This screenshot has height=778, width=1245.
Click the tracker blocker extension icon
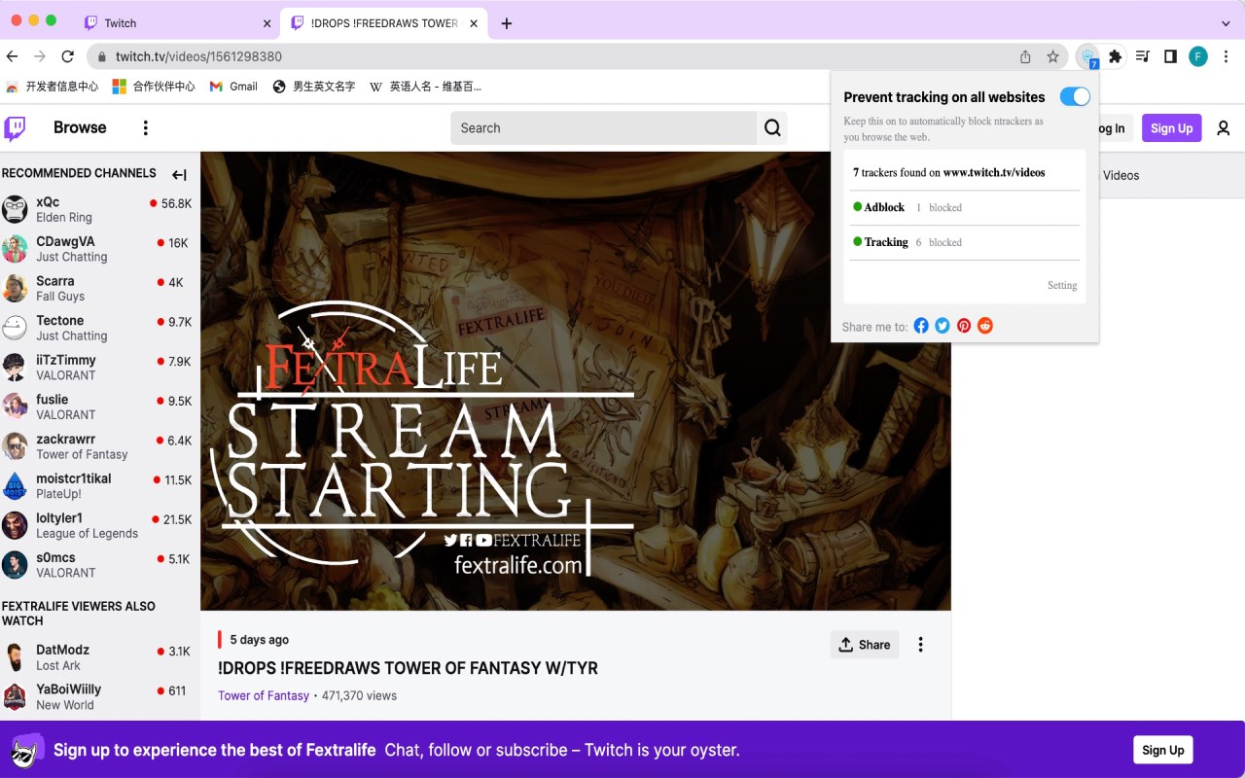click(x=1088, y=57)
